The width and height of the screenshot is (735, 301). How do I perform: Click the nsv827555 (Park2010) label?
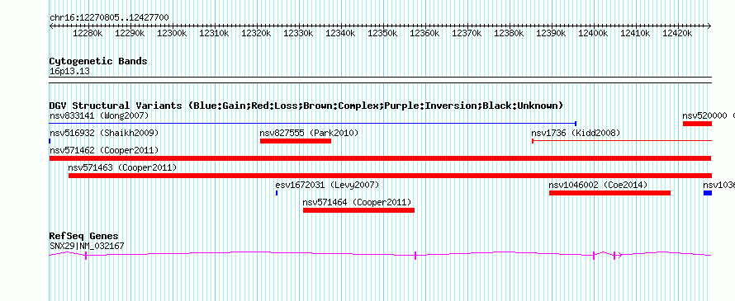[309, 133]
